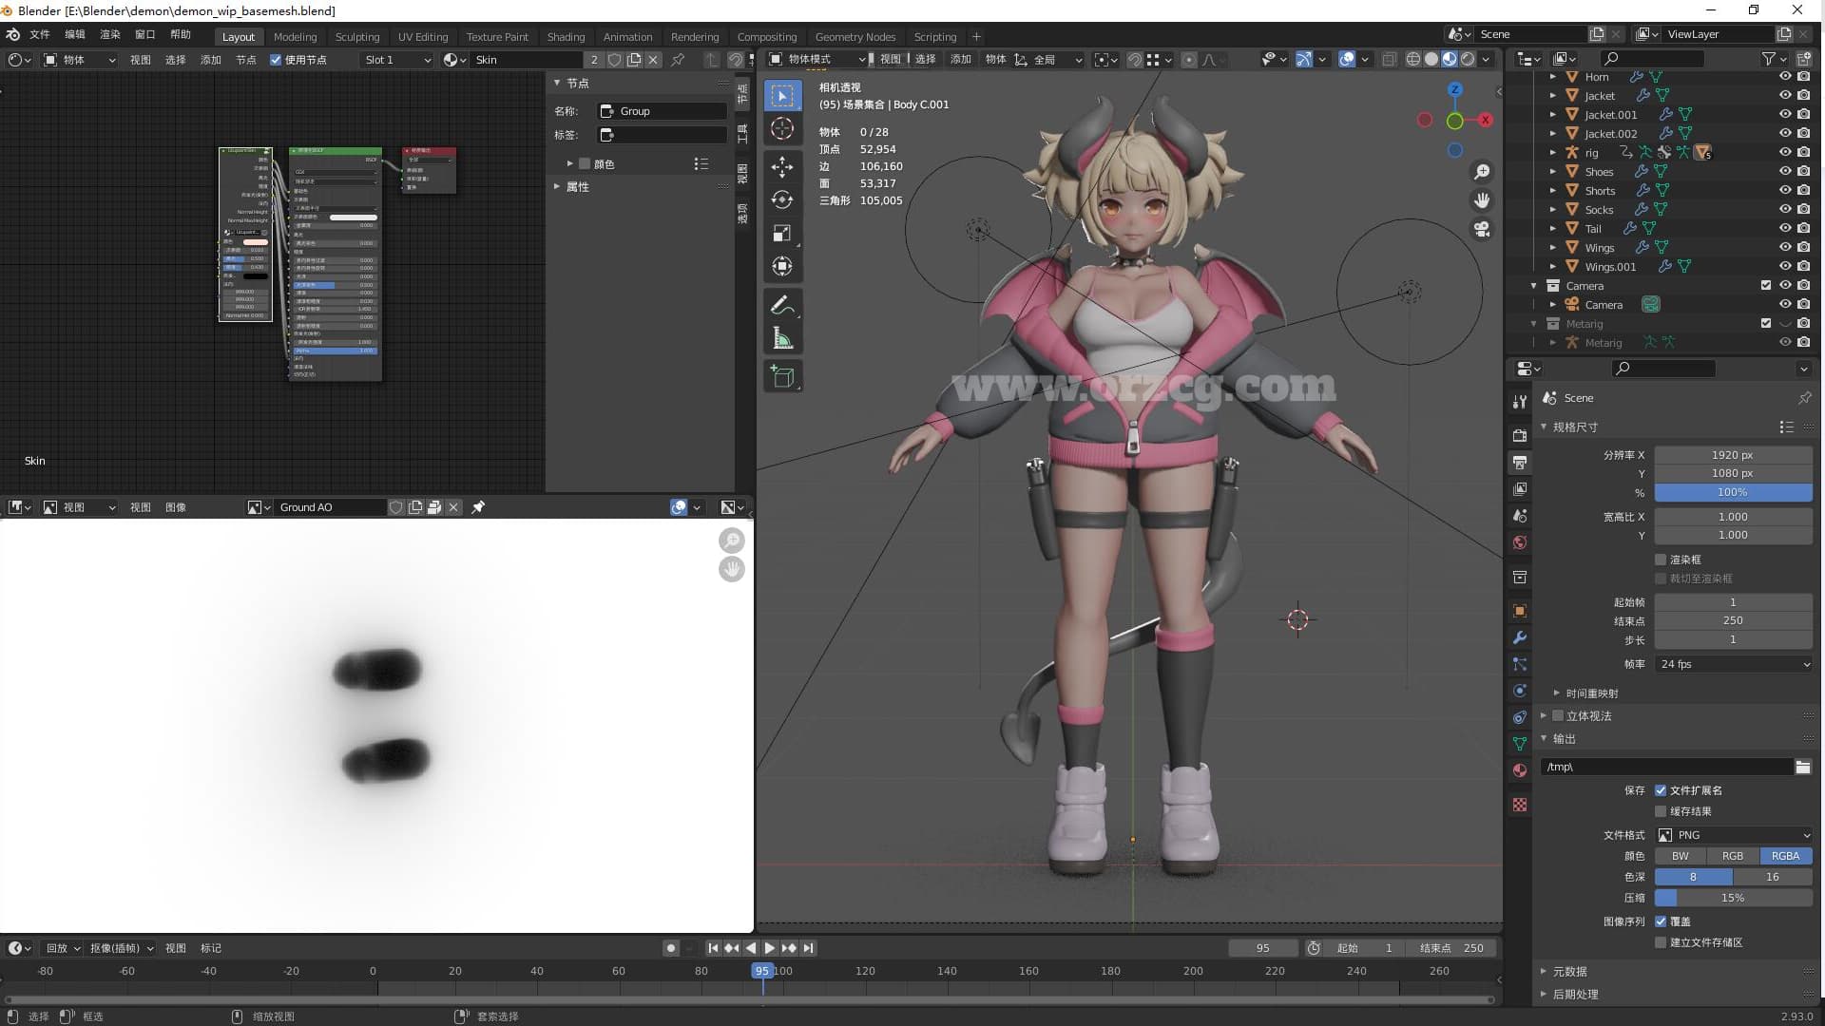The height and width of the screenshot is (1026, 1825).
Task: Select the Annotate tool
Action: tap(782, 305)
